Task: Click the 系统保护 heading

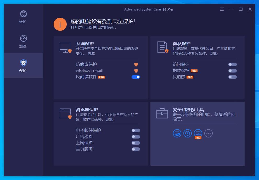Action: click(85, 44)
